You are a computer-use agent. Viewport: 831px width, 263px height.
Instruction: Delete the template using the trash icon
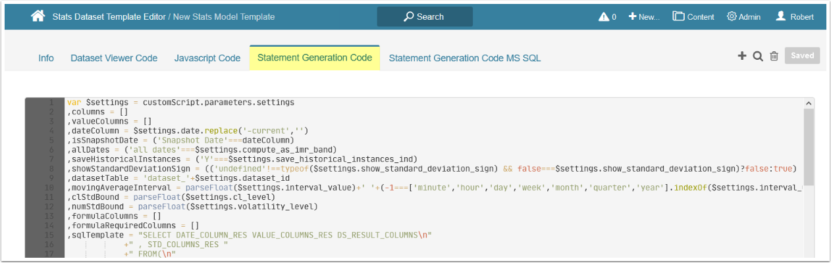pos(774,57)
